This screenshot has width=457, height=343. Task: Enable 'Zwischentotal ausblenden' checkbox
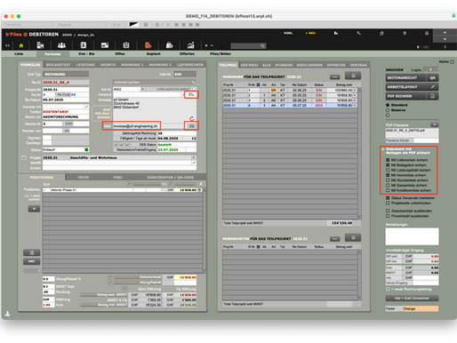pyautogui.click(x=388, y=211)
